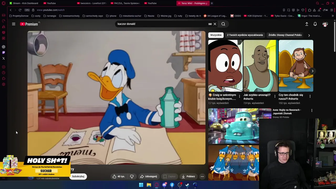Click the magnifier search button
The image size is (336, 189).
pos(223,24)
